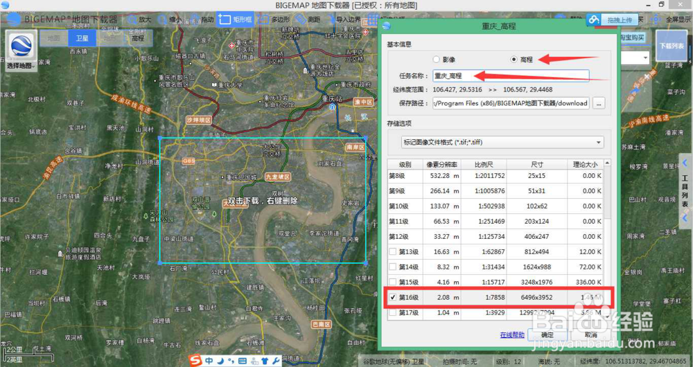The width and height of the screenshot is (693, 367).
Task: Check the 第17级 level checkbox
Action: (392, 312)
